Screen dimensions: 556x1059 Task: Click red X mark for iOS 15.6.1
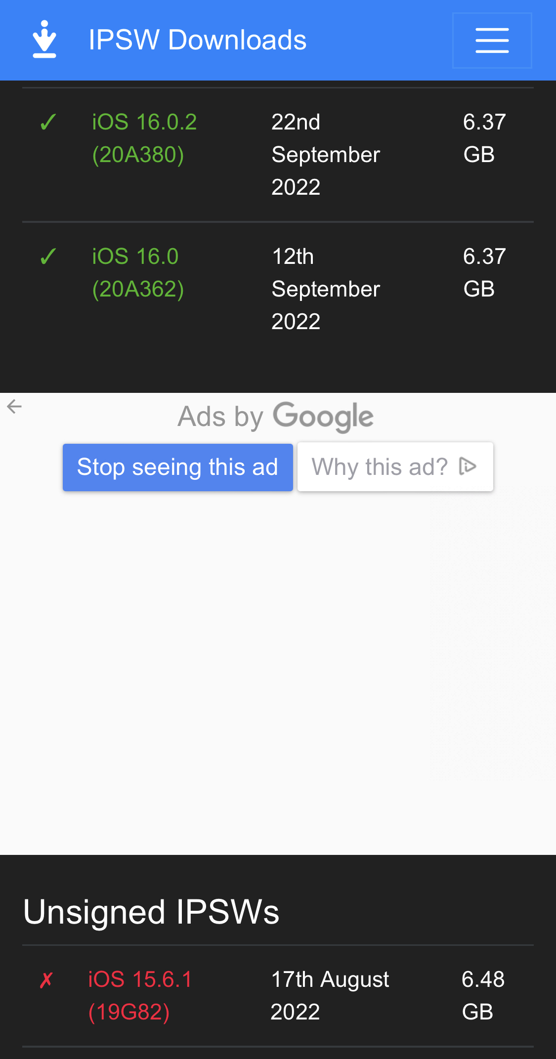[46, 979]
